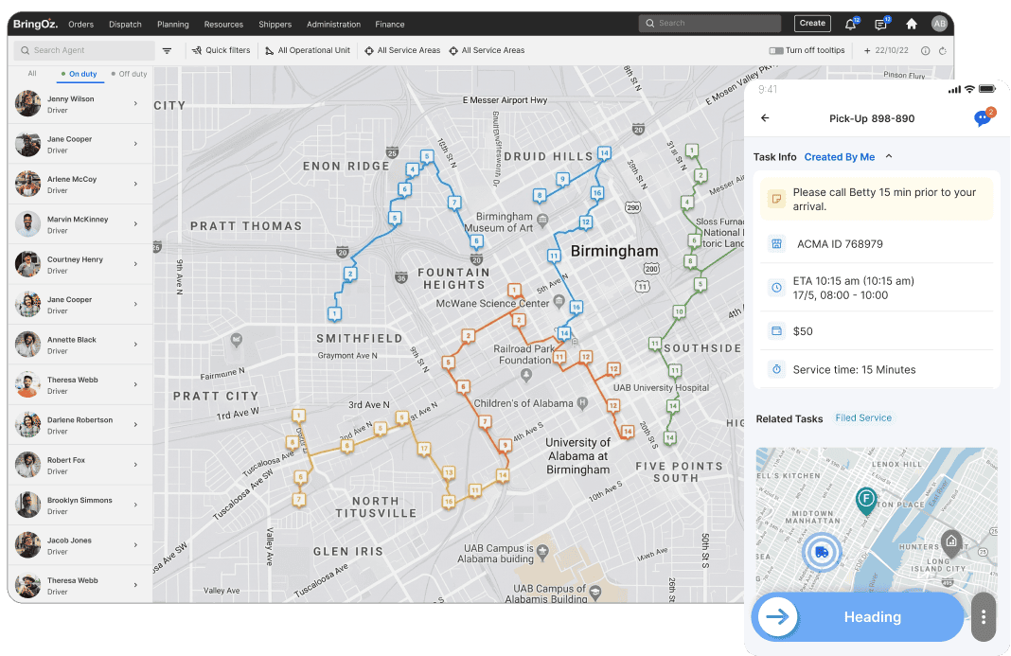This screenshot has width=1011, height=656.
Task: Click the BringOz logo
Action: tap(35, 24)
